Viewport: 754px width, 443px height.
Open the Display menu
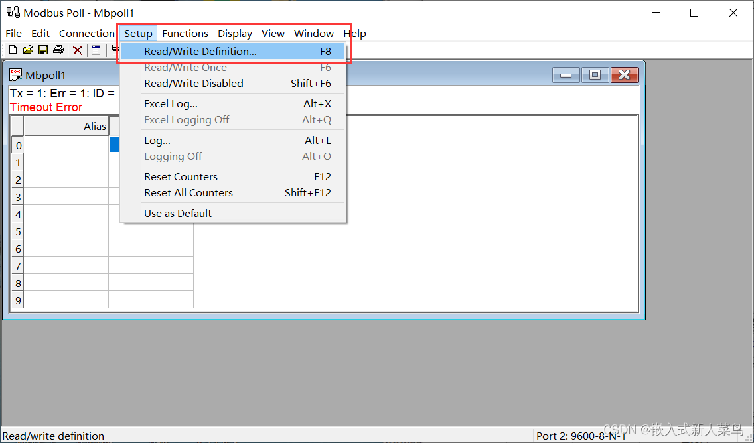(x=235, y=34)
